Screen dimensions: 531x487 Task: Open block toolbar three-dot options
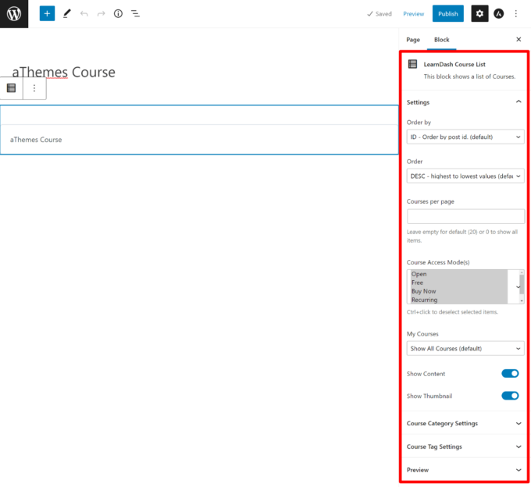[34, 88]
